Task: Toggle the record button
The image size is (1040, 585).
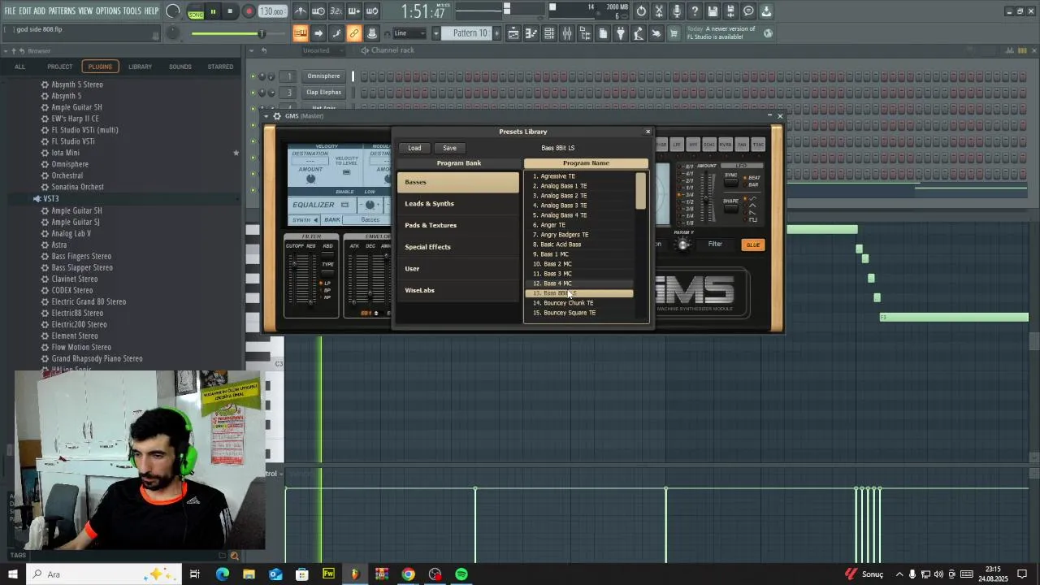Action: 249,11
